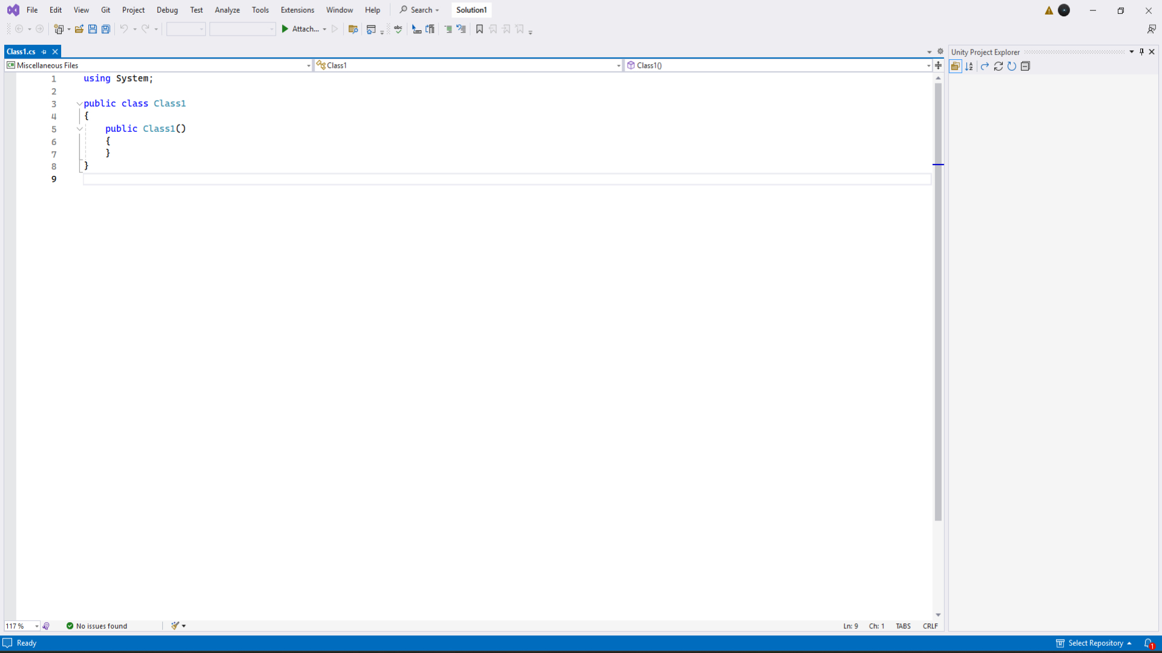Click Sort alphabetically in Unity Project Explorer
Viewport: 1162px width, 653px height.
click(969, 67)
